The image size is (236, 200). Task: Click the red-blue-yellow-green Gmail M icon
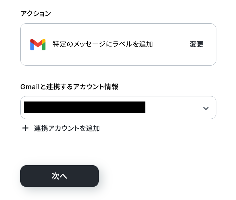pyautogui.click(x=38, y=44)
